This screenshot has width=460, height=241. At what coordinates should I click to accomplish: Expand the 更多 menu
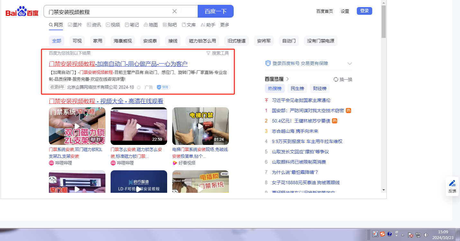pos(225,25)
